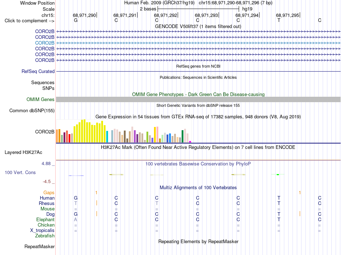Open the GTEx Gene Expression in 54 tissues title

click(x=198, y=117)
